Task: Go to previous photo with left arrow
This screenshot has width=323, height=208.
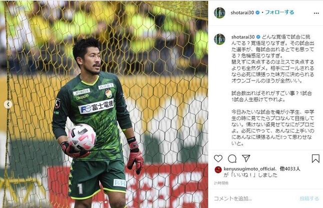Action: [x=8, y=104]
